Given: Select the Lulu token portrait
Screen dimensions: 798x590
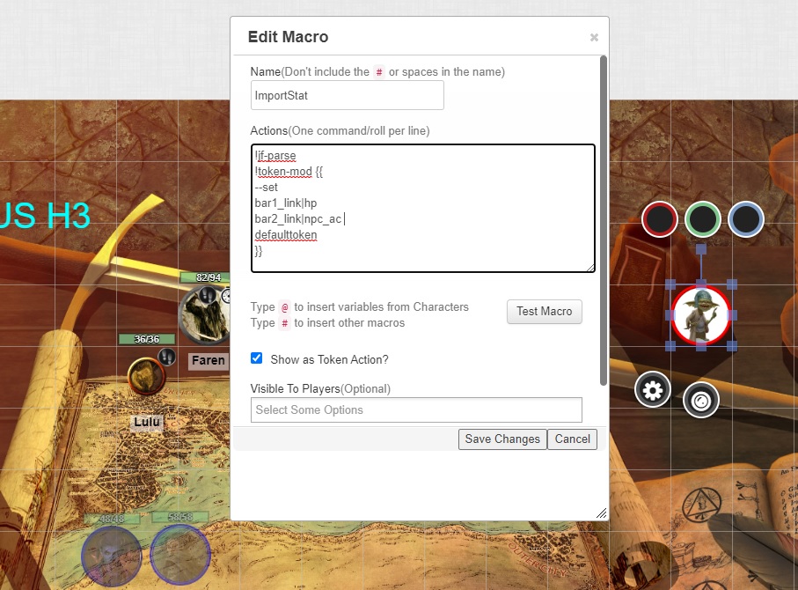Looking at the screenshot, I should [146, 376].
